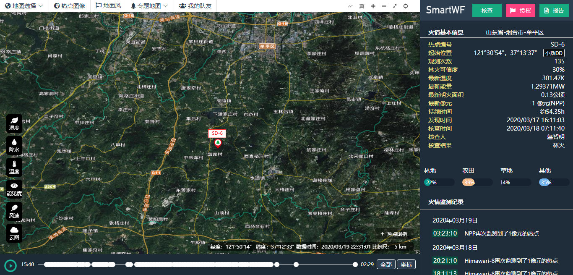The width and height of the screenshot is (573, 275).
Task: Expand the 专题地图 thematic map dropdown
Action: tap(149, 6)
